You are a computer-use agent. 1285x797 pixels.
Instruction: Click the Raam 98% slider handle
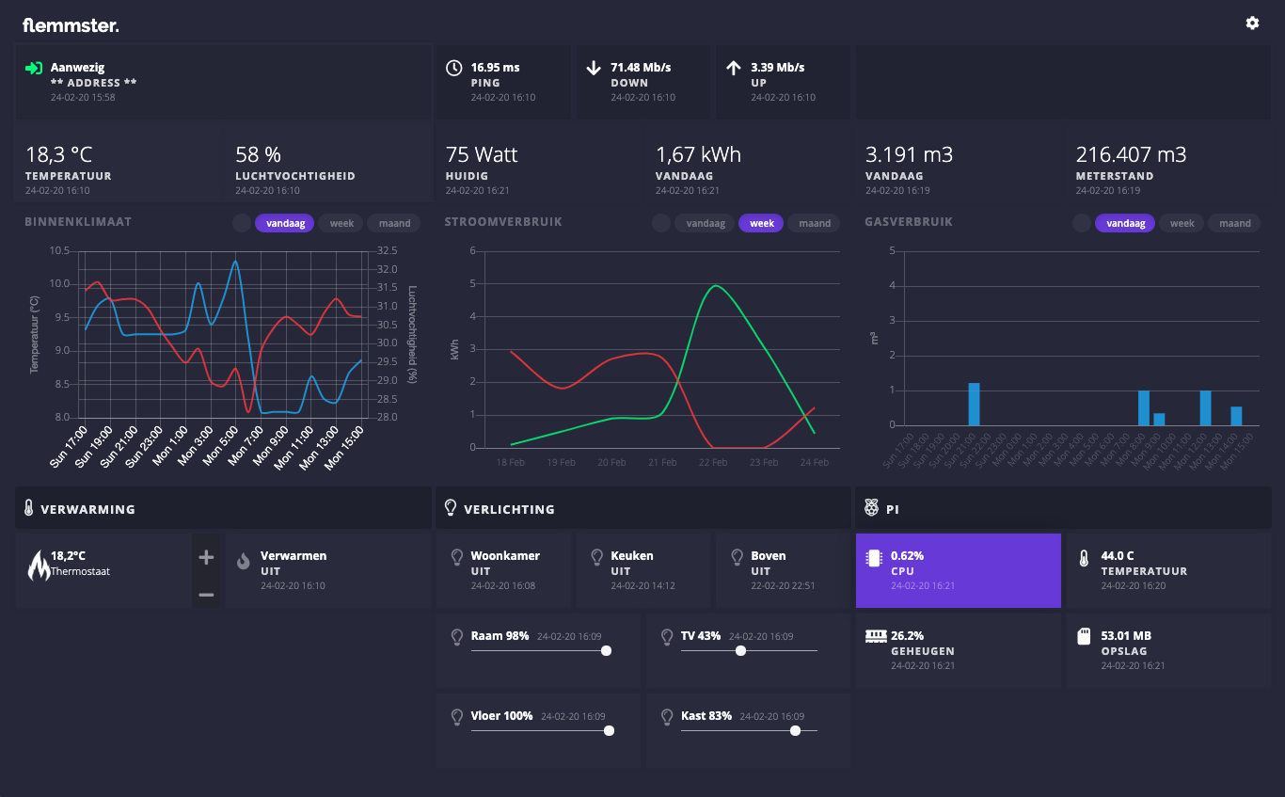point(606,650)
